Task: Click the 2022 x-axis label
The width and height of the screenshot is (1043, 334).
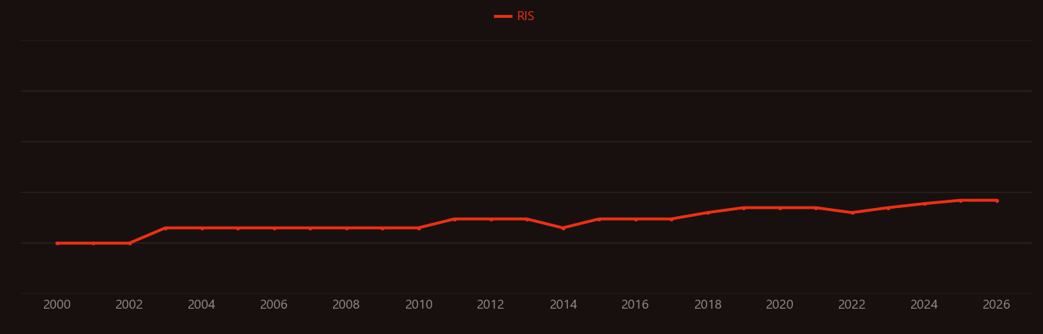Action: pyautogui.click(x=852, y=305)
